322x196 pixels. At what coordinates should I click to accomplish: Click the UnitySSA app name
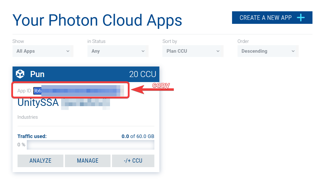(x=38, y=103)
